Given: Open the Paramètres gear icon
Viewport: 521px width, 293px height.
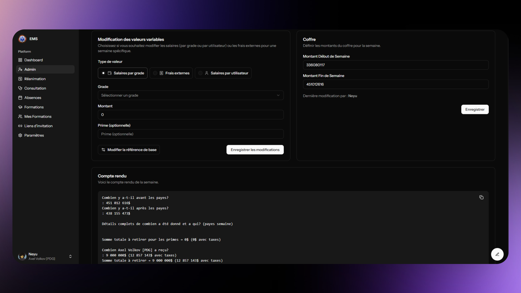Looking at the screenshot, I should pos(20,135).
